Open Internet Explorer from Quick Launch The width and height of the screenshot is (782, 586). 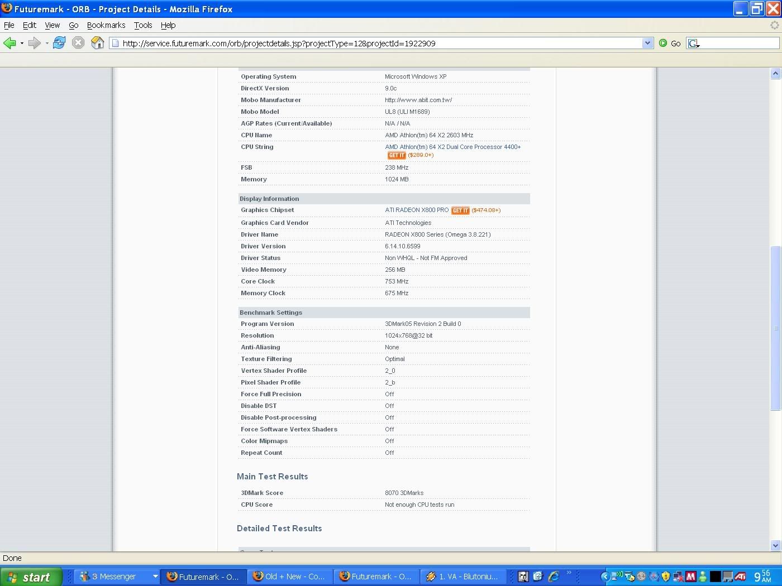point(554,577)
